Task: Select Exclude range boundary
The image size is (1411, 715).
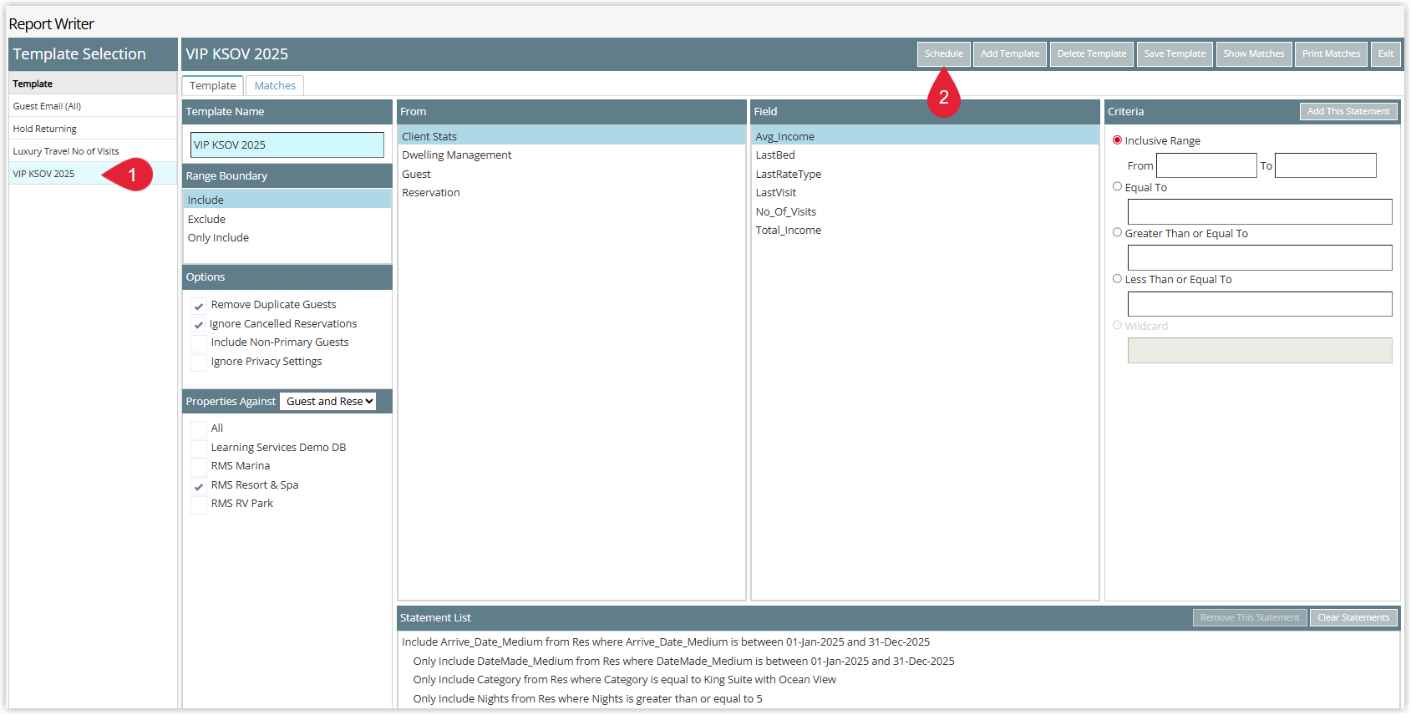Action: click(287, 219)
